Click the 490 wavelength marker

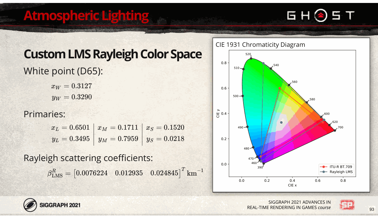click(248, 127)
